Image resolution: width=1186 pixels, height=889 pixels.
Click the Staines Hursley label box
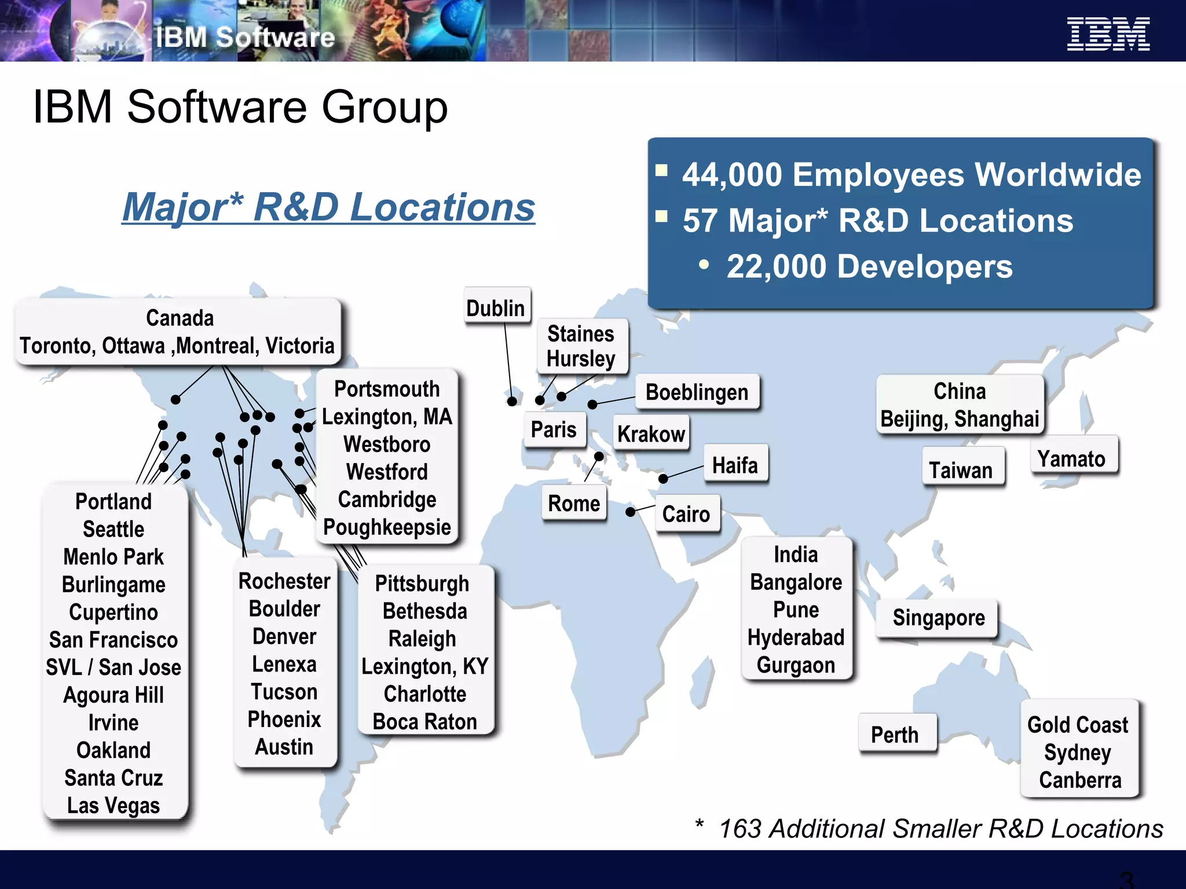(581, 346)
